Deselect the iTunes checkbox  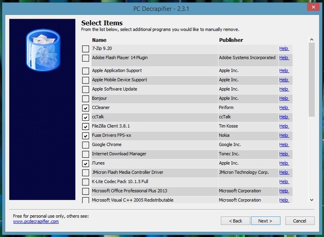pyautogui.click(x=85, y=164)
